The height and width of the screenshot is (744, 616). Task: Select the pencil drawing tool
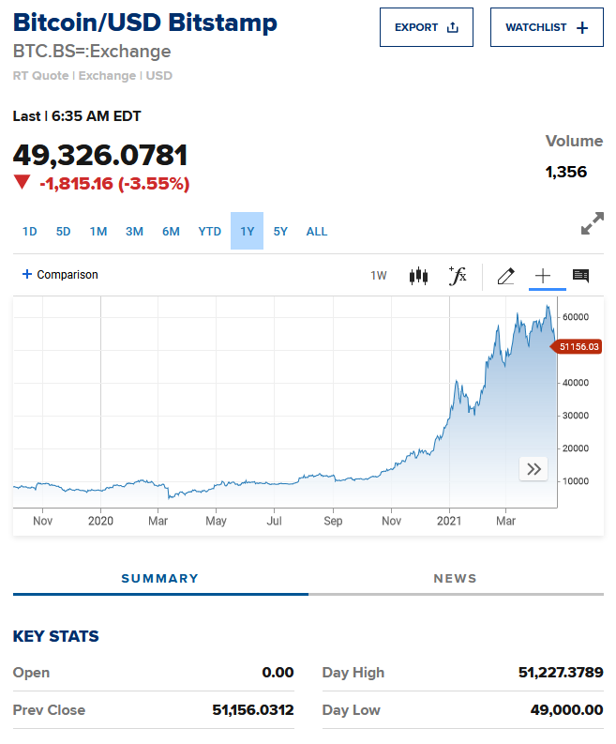[x=505, y=276]
